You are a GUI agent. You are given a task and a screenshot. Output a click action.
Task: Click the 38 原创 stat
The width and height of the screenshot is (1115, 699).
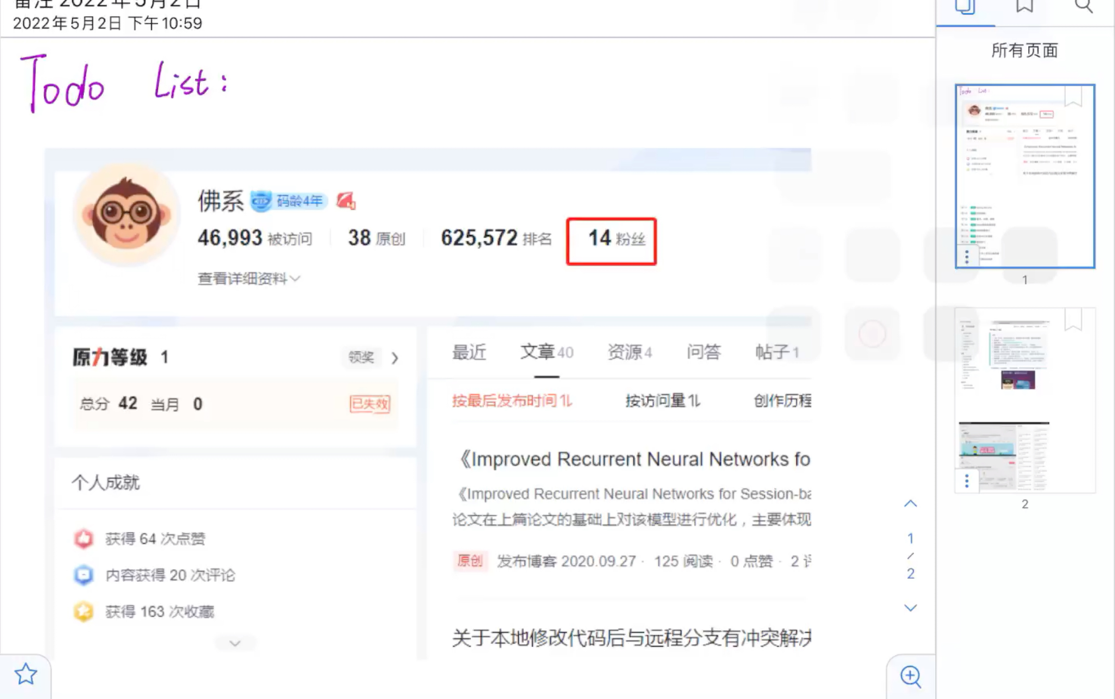pos(377,238)
